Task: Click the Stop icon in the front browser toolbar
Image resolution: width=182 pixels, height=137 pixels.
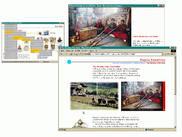Action: (x=71, y=54)
